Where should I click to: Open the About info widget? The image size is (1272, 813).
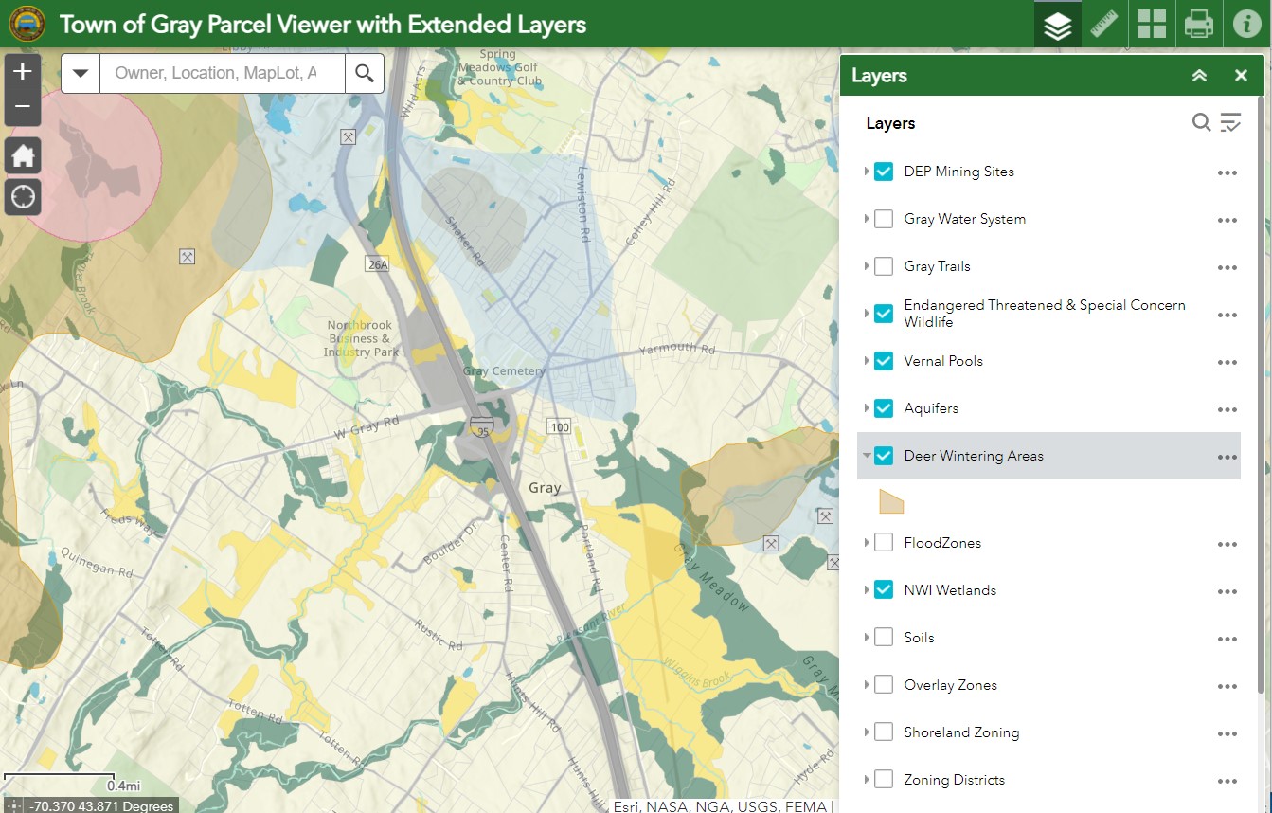tap(1246, 24)
